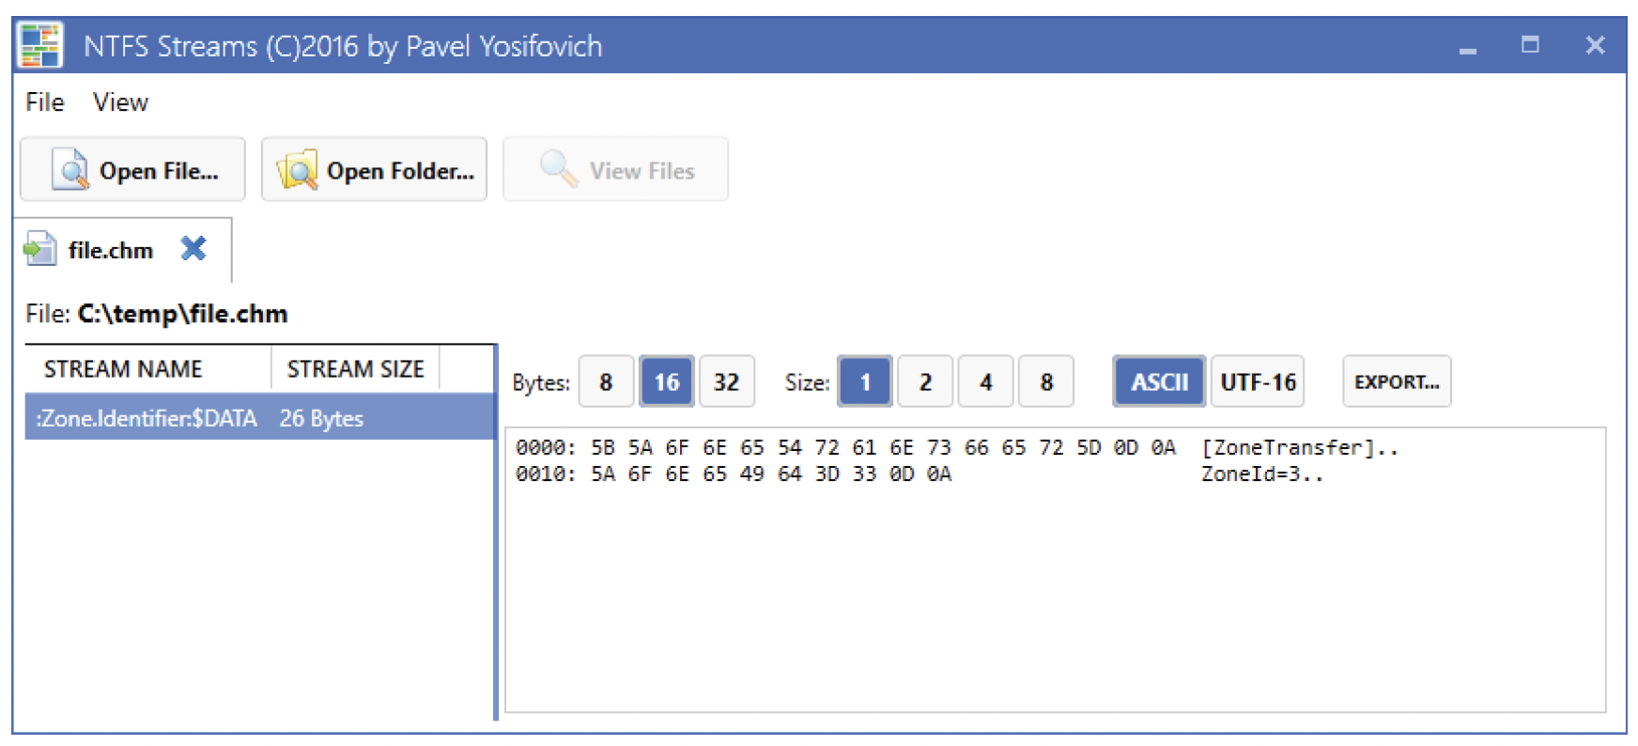
Task: Select the :Zone.Identifier:$DATA stream row
Action: (x=259, y=418)
